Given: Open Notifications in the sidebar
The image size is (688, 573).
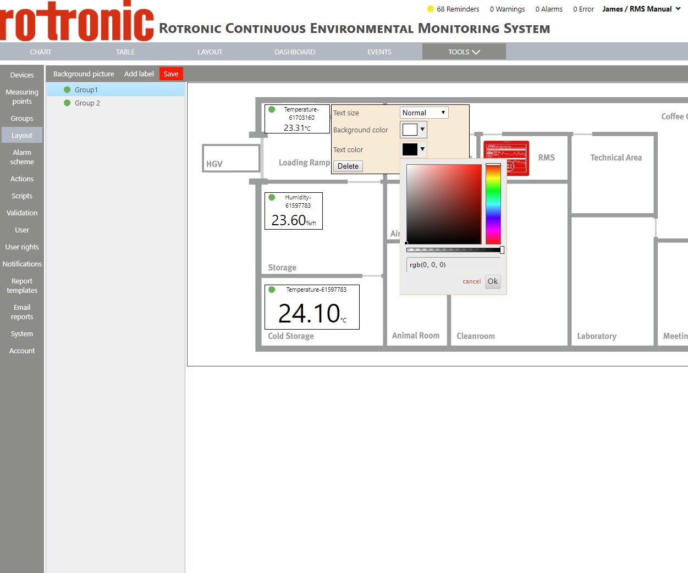Looking at the screenshot, I should [22, 264].
